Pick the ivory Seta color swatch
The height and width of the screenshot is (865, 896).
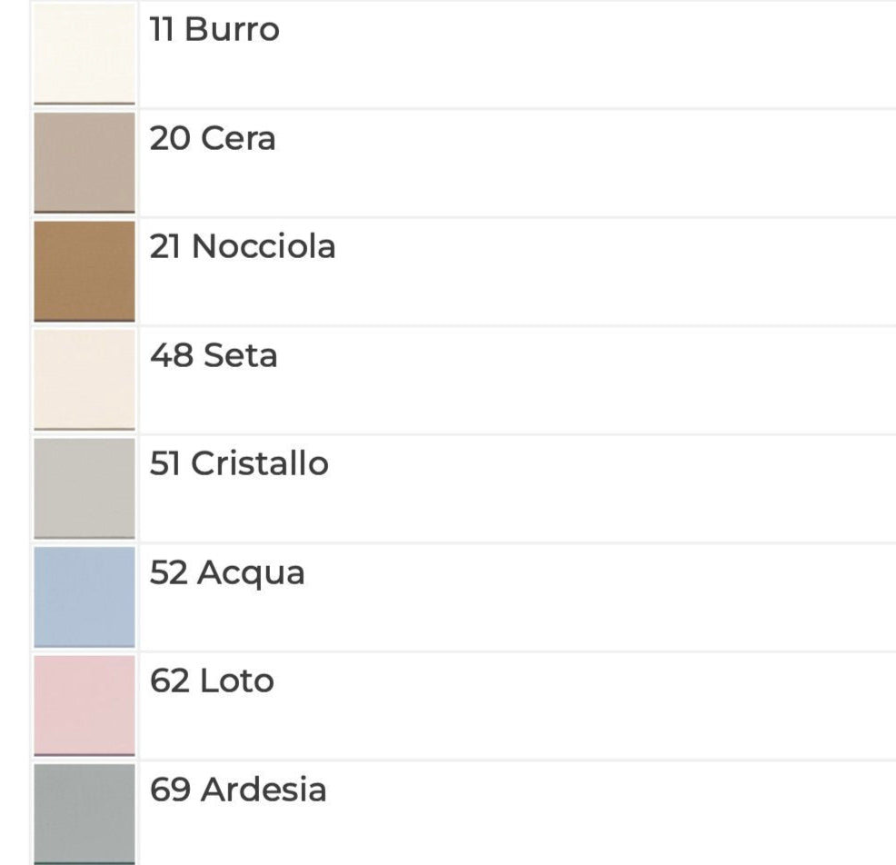tap(85, 379)
